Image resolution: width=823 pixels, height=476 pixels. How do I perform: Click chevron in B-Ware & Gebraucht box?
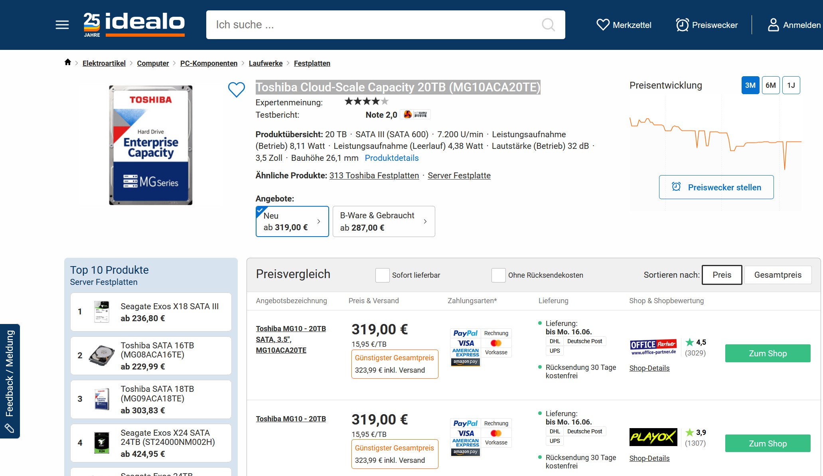pyautogui.click(x=425, y=221)
